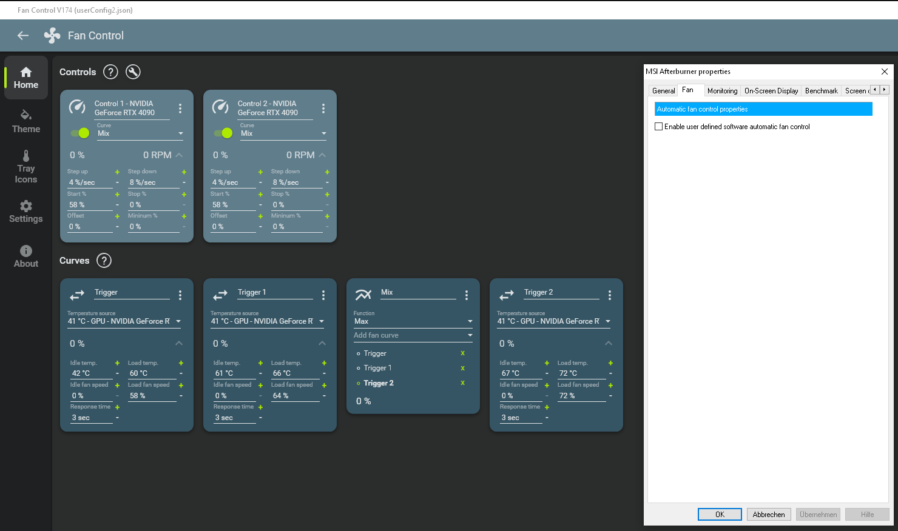Image resolution: width=898 pixels, height=531 pixels.
Task: Open the three-dot menu of Control 1
Action: coord(180,108)
